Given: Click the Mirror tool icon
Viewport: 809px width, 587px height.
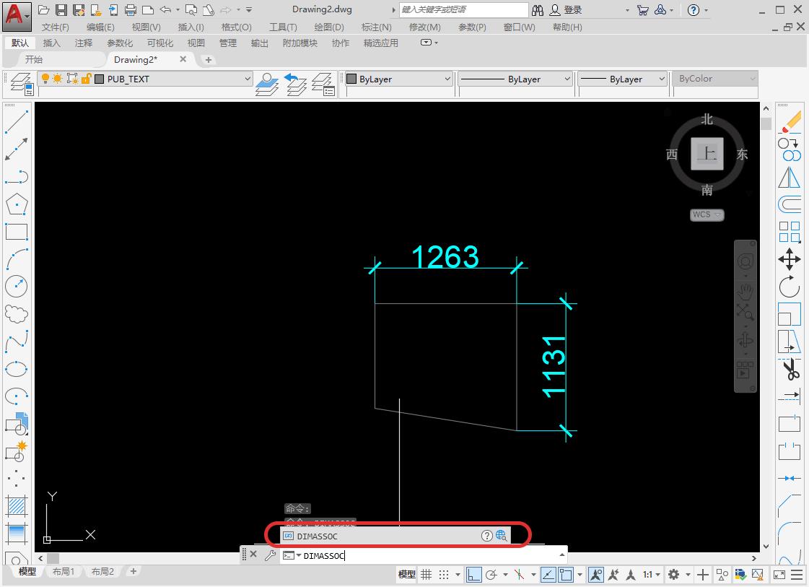Looking at the screenshot, I should click(790, 177).
